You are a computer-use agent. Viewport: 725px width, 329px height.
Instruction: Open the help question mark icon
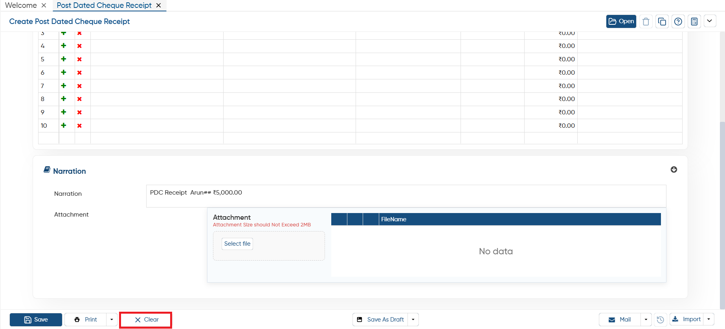tap(678, 21)
